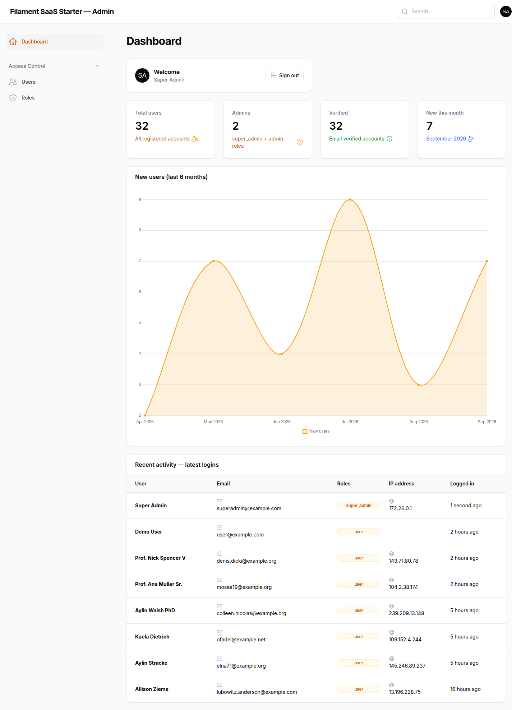Click the IP address 104.2.38.174

pos(403,587)
